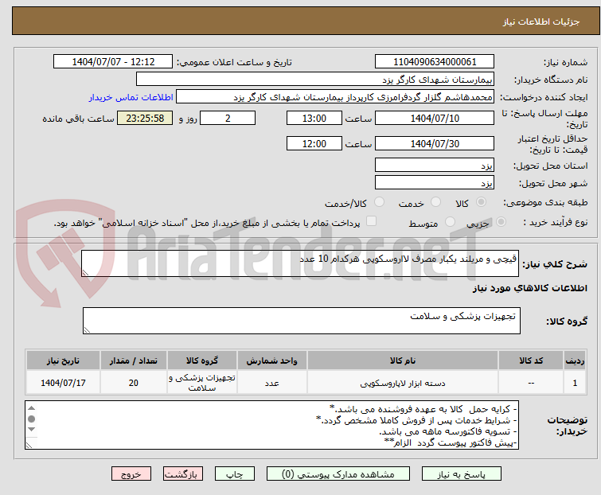Click the remaining time 23:25:58 field
Screen dimensions: 601x495
pos(145,118)
